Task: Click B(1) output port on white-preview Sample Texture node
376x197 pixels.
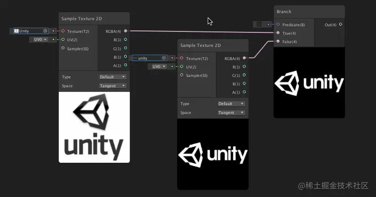Action: tap(125, 56)
